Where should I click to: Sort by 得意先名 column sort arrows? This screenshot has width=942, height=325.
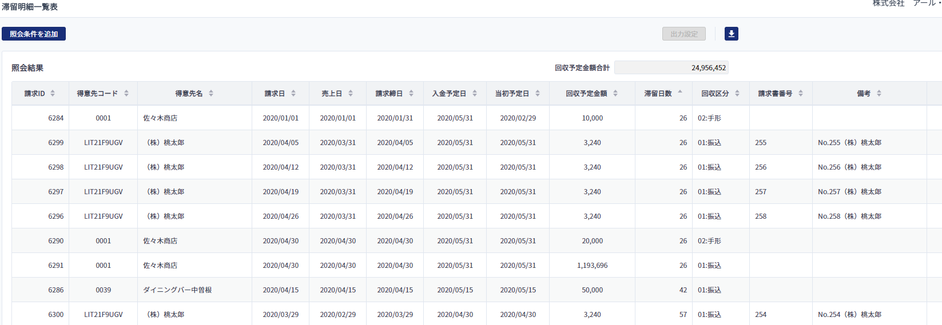pyautogui.click(x=211, y=93)
